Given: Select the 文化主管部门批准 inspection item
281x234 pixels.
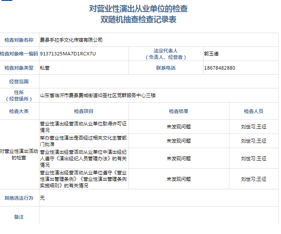Looking at the screenshot, I should [83, 141].
